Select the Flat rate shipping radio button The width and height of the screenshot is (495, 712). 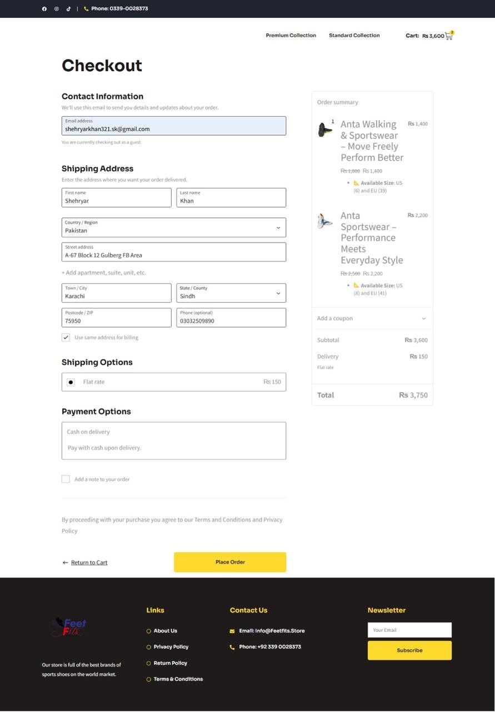click(x=71, y=382)
